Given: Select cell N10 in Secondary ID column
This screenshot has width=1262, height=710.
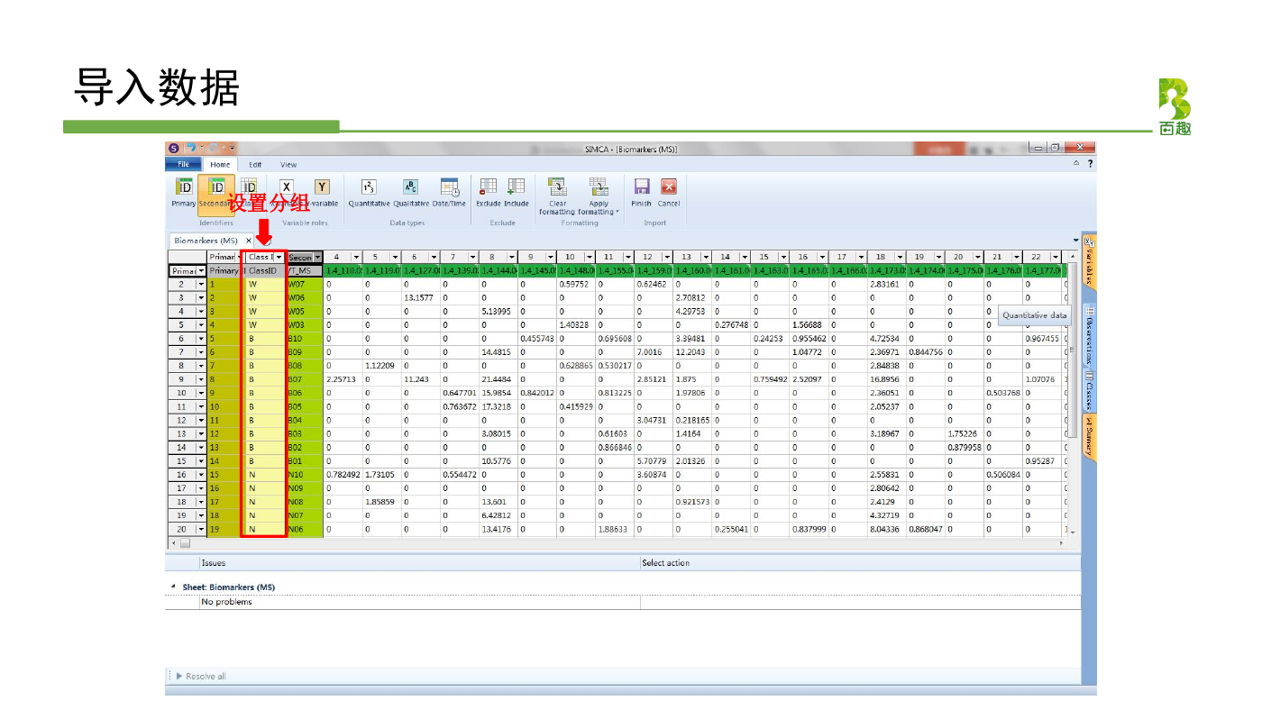Looking at the screenshot, I should coord(305,474).
